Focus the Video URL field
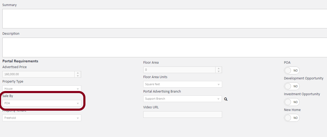Viewport: 327px width, 137px height. pyautogui.click(x=182, y=115)
